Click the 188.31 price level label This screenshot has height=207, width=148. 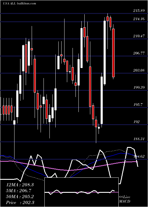click(x=139, y=139)
